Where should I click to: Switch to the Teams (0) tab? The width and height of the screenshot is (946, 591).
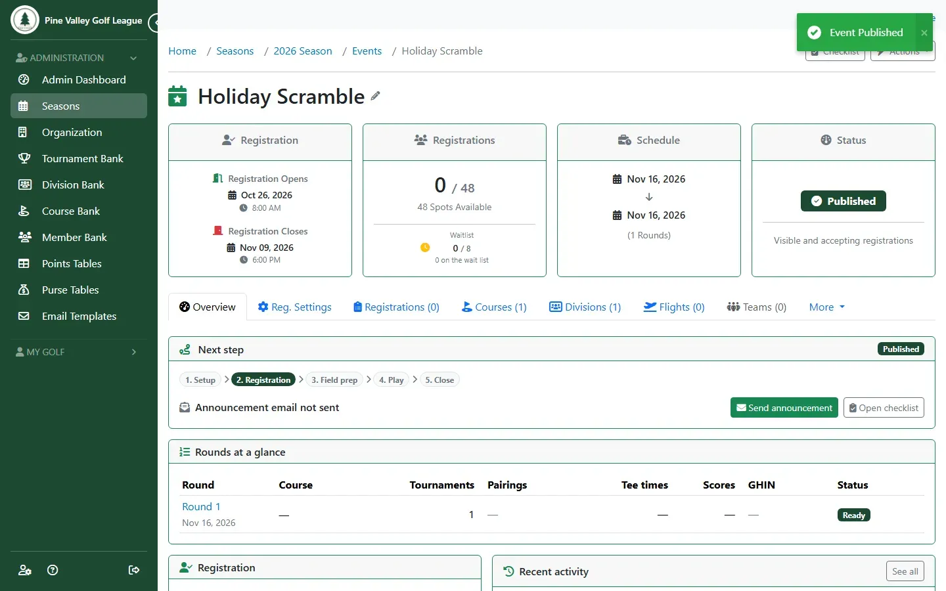coord(756,307)
